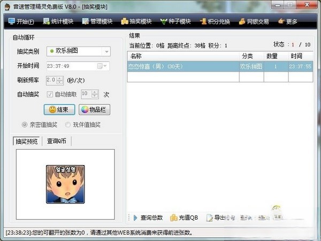This screenshot has height=241, width=321.
Task: Open the 开始时间 time picker dropdown
Action: click(102, 66)
